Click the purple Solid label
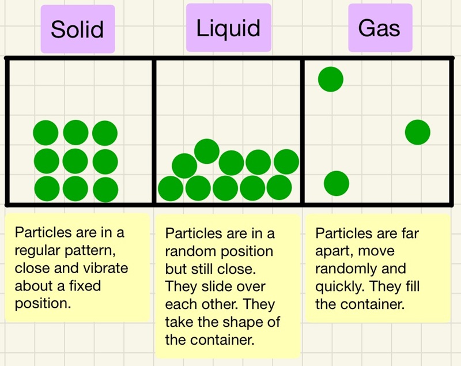This screenshot has height=366, width=461. click(77, 29)
